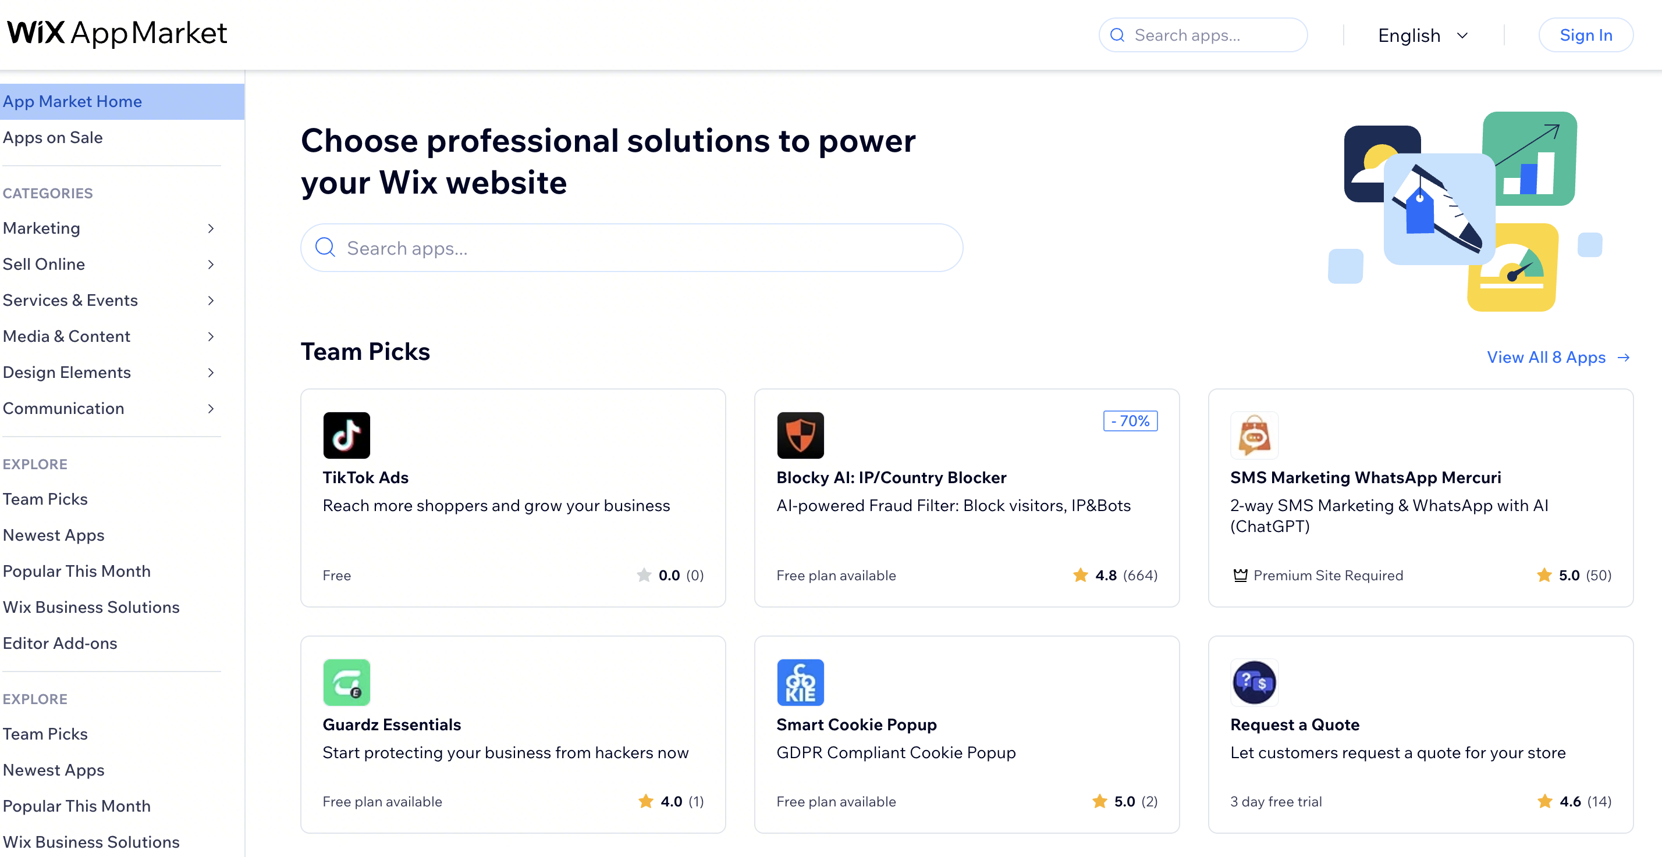The height and width of the screenshot is (857, 1662).
Task: Click the Sign In button
Action: click(1586, 35)
